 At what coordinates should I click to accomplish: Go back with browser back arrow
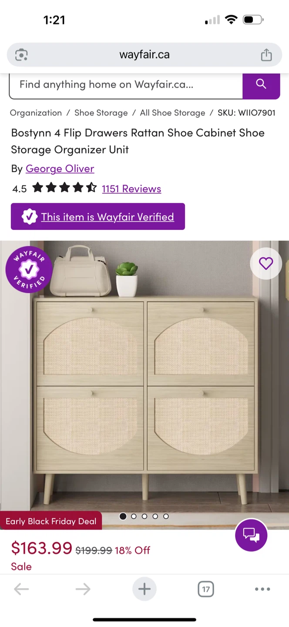[21, 589]
